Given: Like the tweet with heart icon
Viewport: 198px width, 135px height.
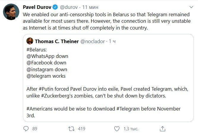Looking at the screenshot, I should [x=117, y=129].
